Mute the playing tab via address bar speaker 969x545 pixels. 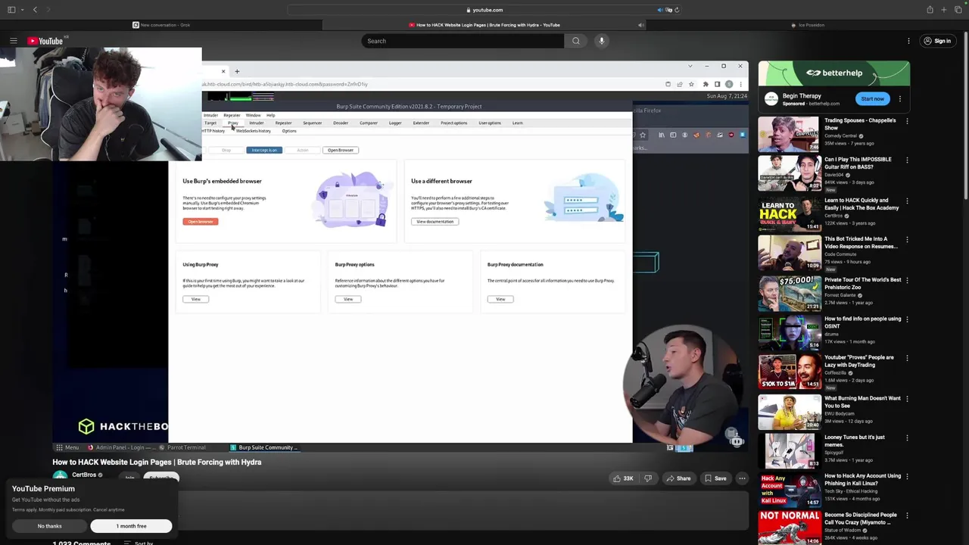[661, 10]
